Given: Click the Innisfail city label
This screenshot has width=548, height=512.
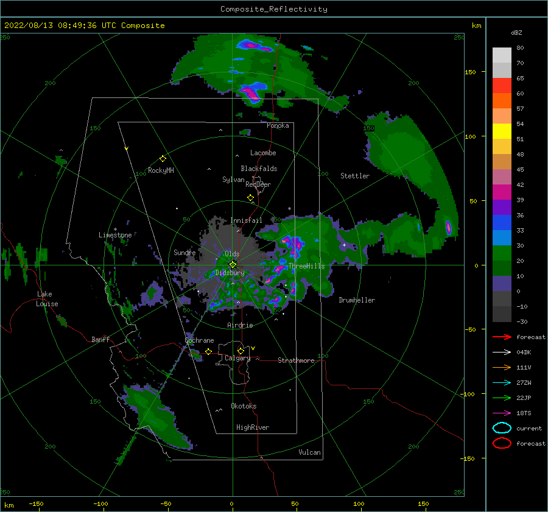Looking at the screenshot, I should pos(246,220).
